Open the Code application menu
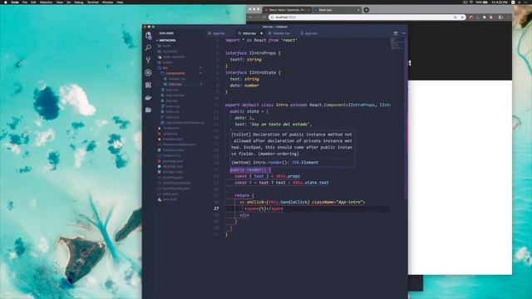Screen dimensions: 532x299 15,2
